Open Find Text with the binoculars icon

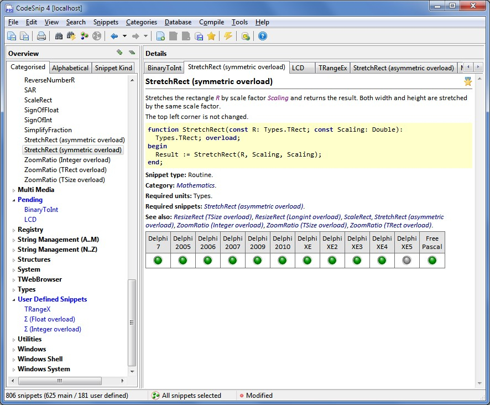59,37
